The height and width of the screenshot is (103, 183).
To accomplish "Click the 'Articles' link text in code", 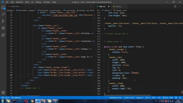I will coord(85,33).
